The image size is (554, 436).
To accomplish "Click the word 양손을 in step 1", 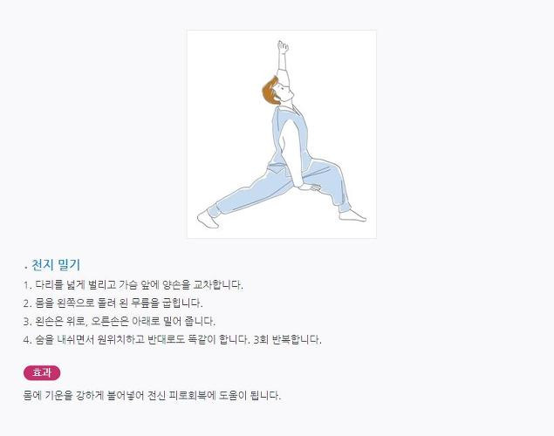I will 176,284.
